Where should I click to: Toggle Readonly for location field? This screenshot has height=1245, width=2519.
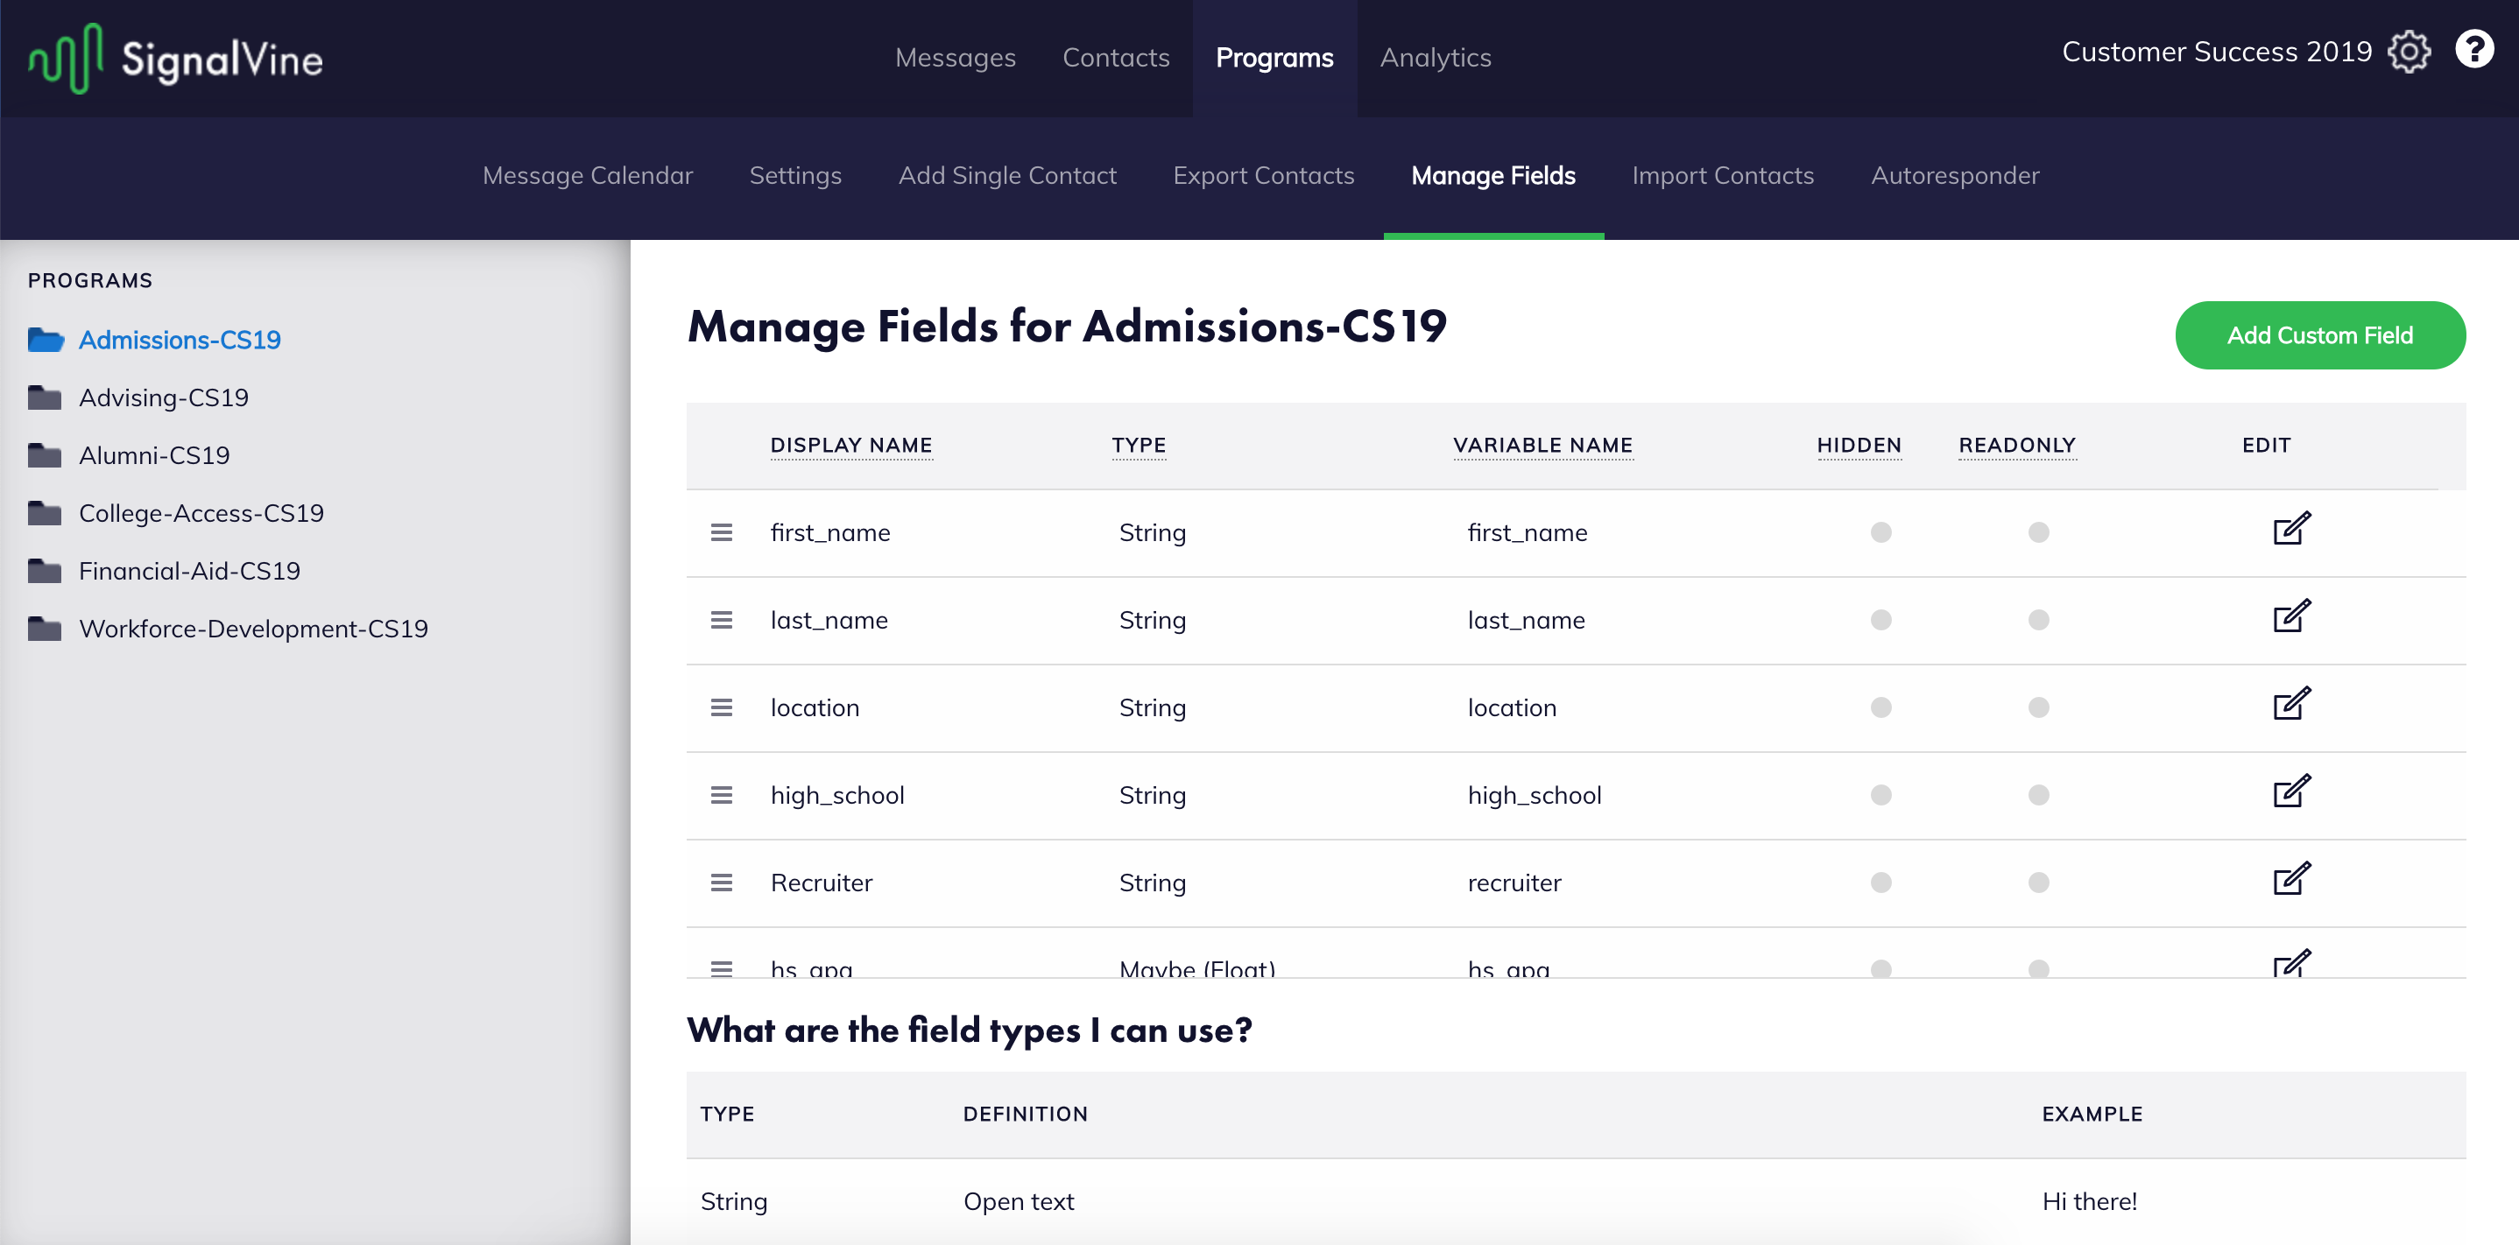coord(2038,707)
